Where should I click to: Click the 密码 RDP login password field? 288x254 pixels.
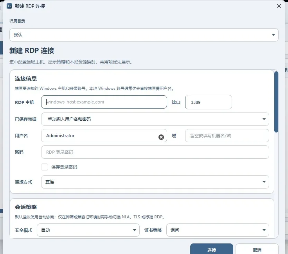pyautogui.click(x=155, y=152)
